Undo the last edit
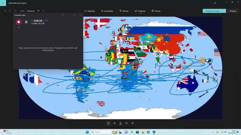241x135 pixels. [x=38, y=11]
